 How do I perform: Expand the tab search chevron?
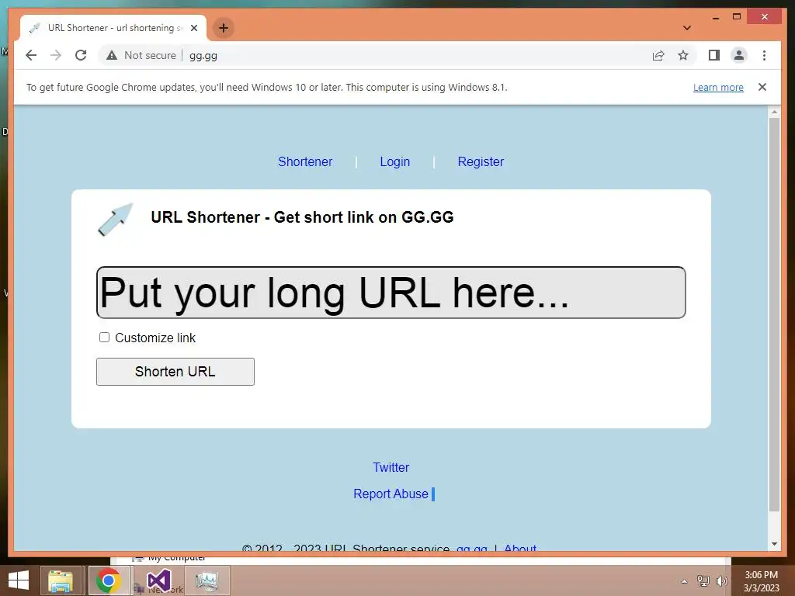(x=687, y=28)
